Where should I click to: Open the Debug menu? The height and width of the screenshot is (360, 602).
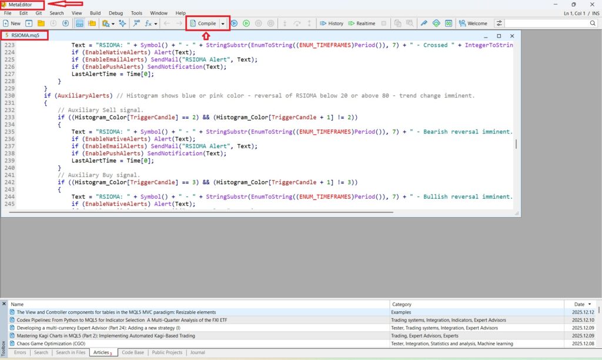tap(116, 12)
